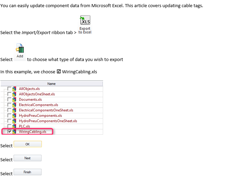Click the file icon beside AllObjects.xls

(14, 89)
